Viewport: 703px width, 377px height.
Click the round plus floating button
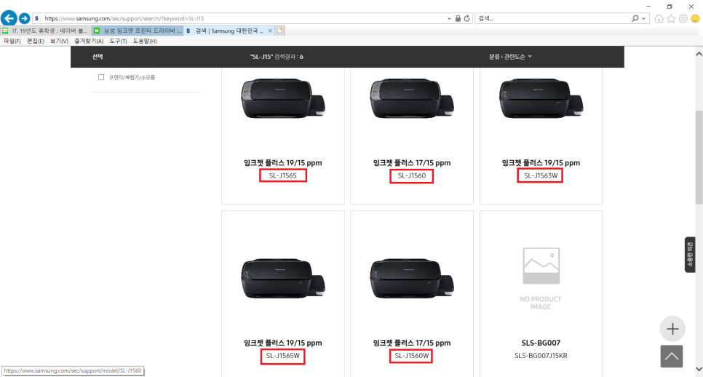click(x=672, y=329)
